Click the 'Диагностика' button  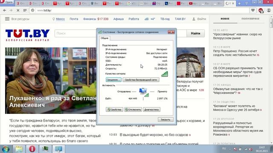[151, 110]
